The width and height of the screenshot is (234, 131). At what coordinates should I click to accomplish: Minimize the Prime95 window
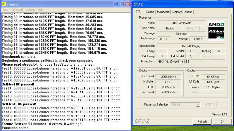(116, 4)
